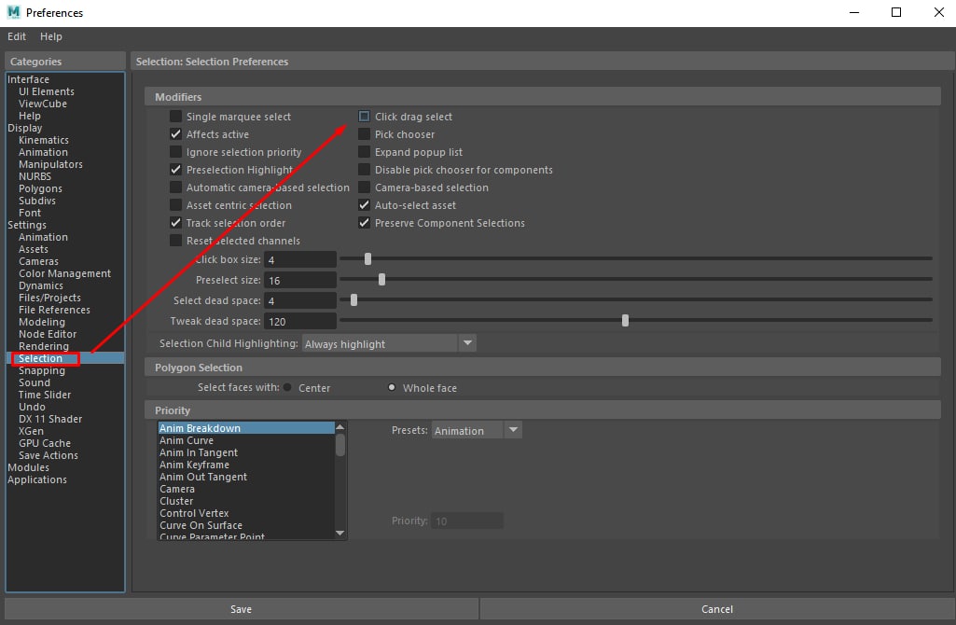Viewport: 956px width, 625px height.
Task: Click Priority list scroll up arrow
Action: coord(340,427)
